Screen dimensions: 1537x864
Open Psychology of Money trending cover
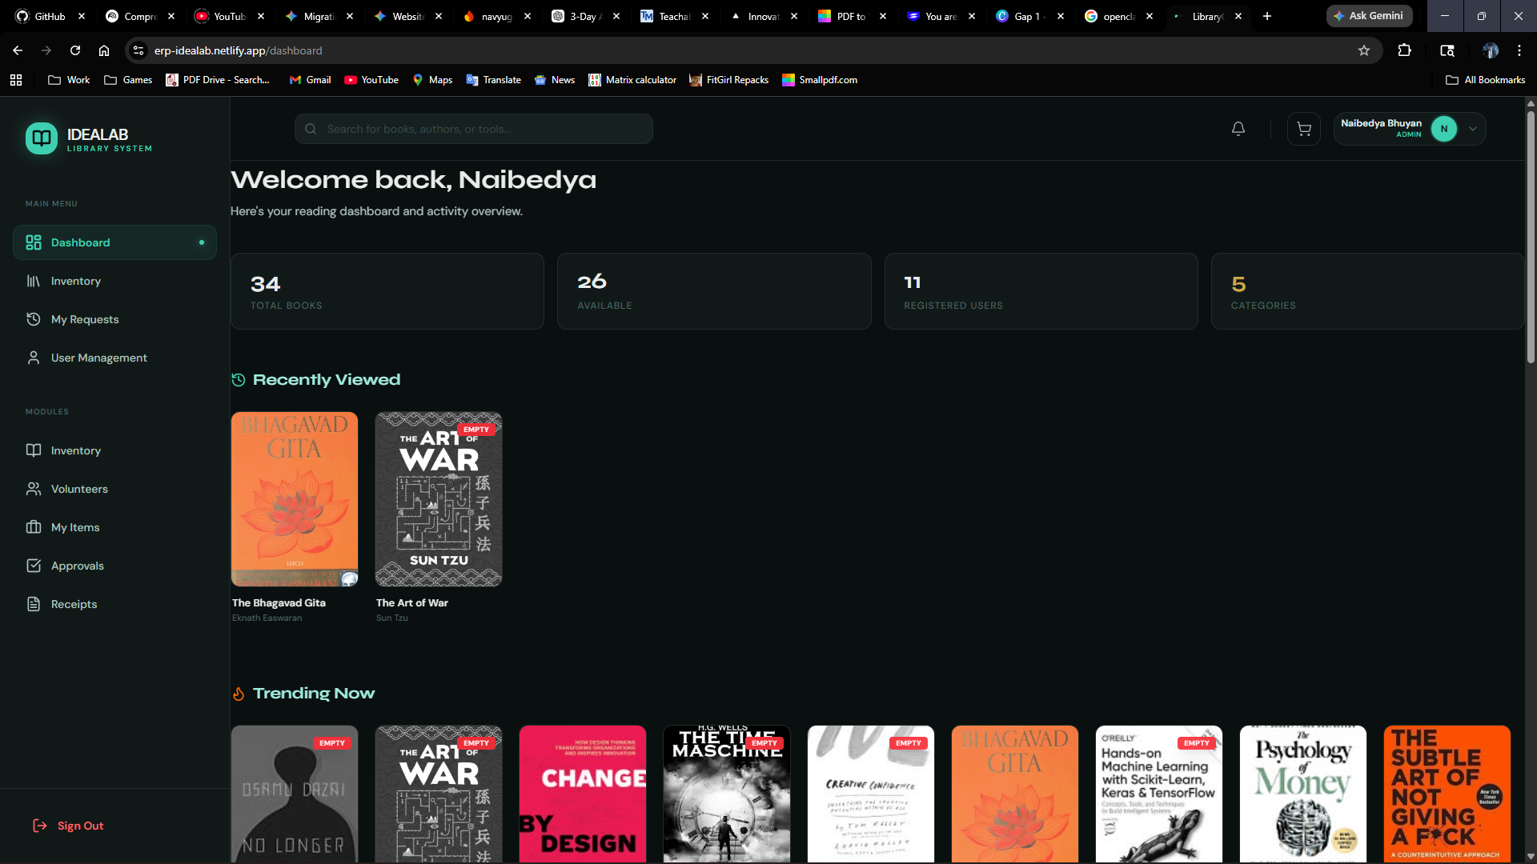coord(1303,794)
